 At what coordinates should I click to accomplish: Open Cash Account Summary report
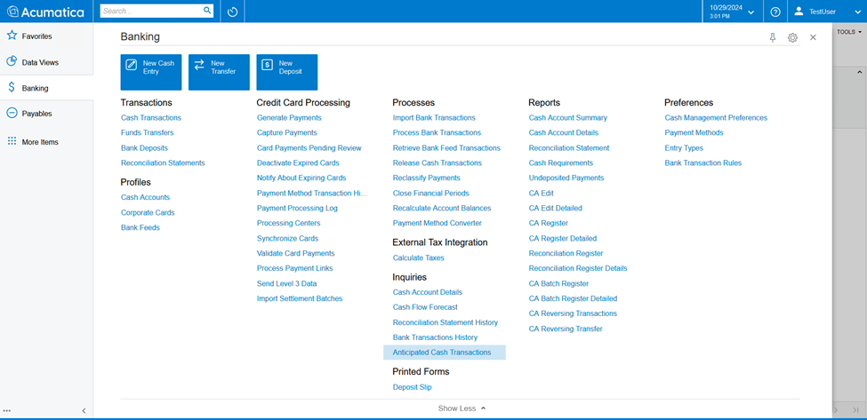coord(568,117)
